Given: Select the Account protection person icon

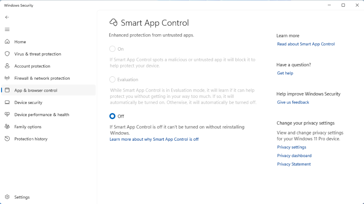Looking at the screenshot, I should click(7, 66).
